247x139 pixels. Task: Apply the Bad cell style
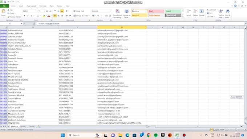tap(156, 11)
